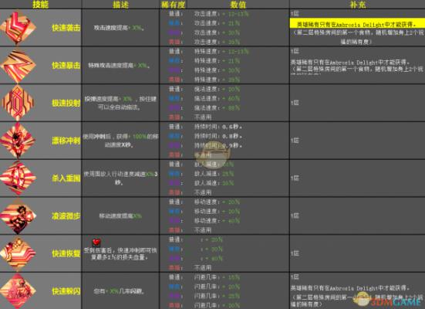
Task: Click the 漂移冲刺 description cell text
Action: click(x=120, y=141)
